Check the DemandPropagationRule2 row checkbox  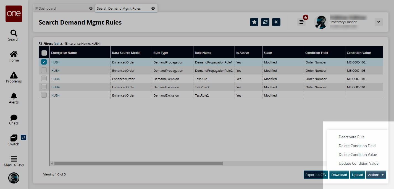[44, 70]
